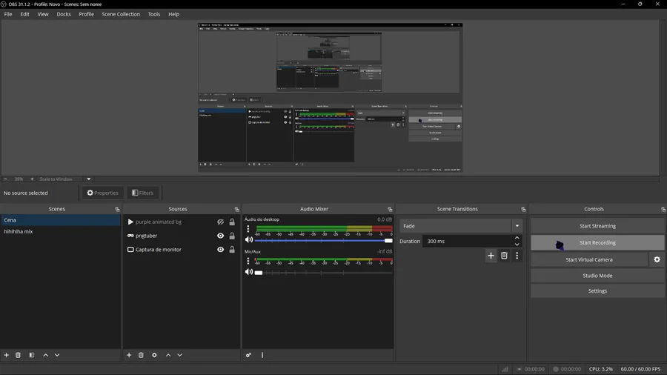The width and height of the screenshot is (667, 375).
Task: Move scene down arrow in Scenes dock
Action: pos(57,355)
